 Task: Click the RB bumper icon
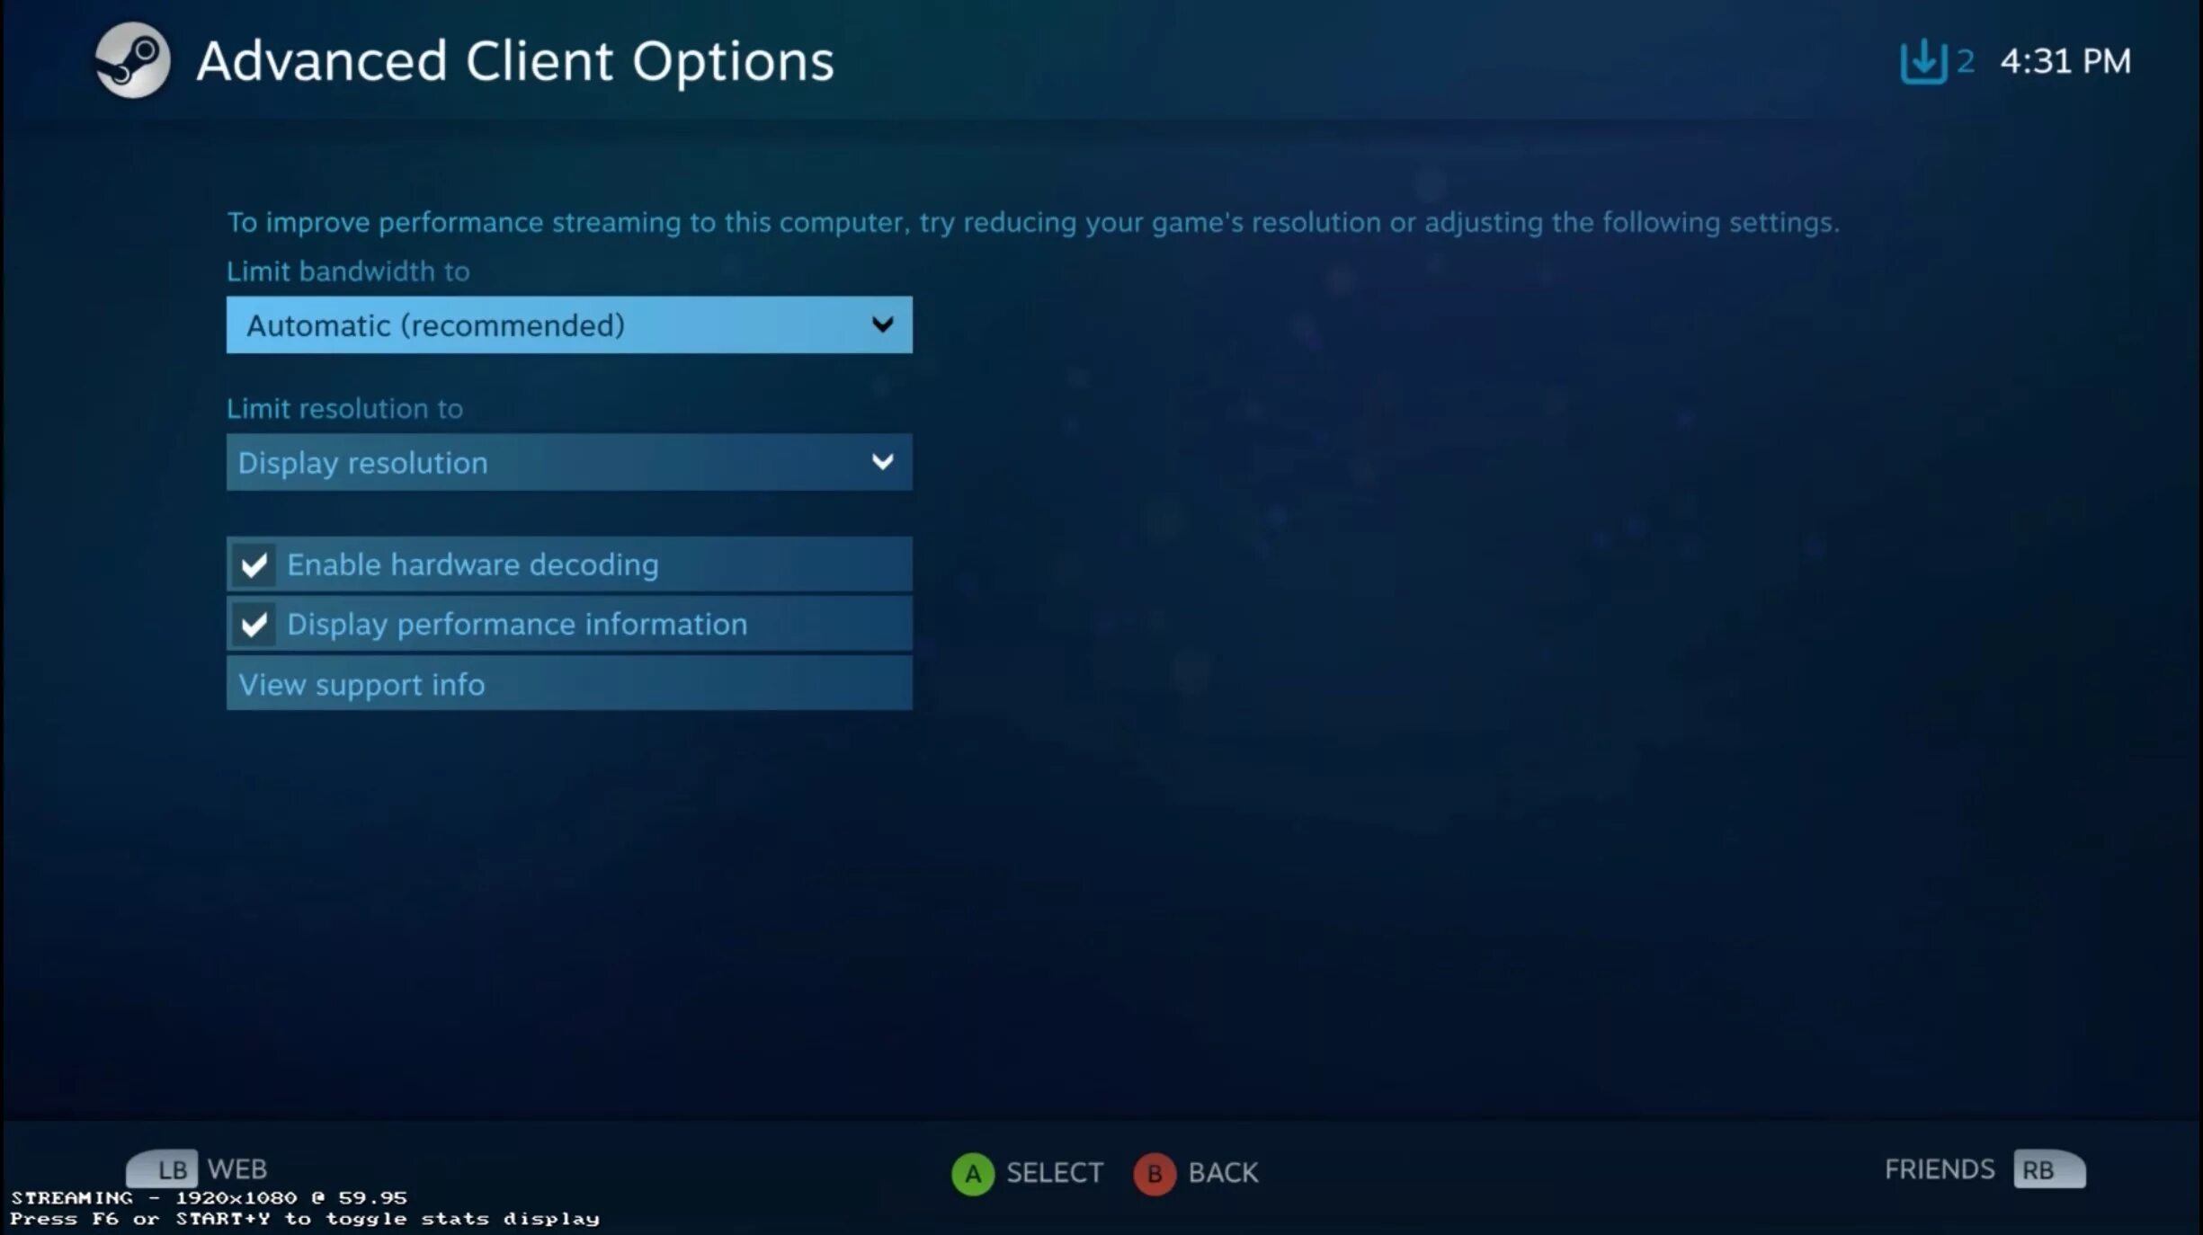[x=2048, y=1169]
